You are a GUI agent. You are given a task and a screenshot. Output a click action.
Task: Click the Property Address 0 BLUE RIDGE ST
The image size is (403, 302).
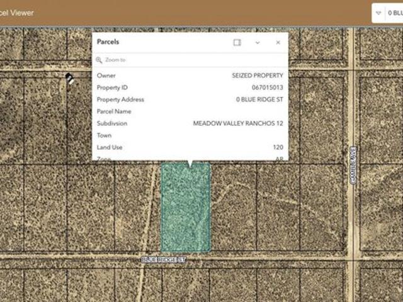(259, 99)
